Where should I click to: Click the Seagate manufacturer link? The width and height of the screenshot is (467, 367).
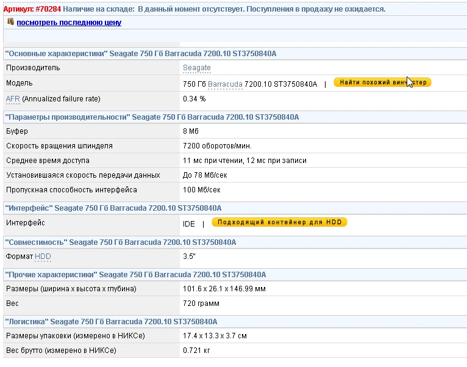[197, 68]
